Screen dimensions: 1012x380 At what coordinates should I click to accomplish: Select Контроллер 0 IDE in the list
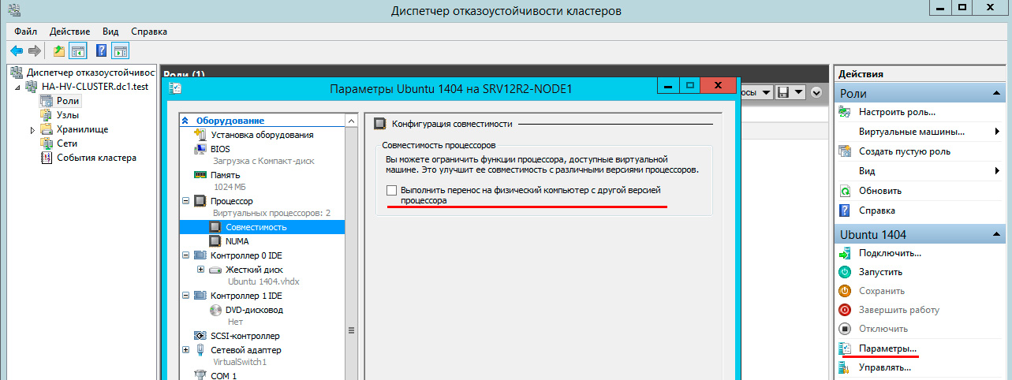pyautogui.click(x=246, y=255)
